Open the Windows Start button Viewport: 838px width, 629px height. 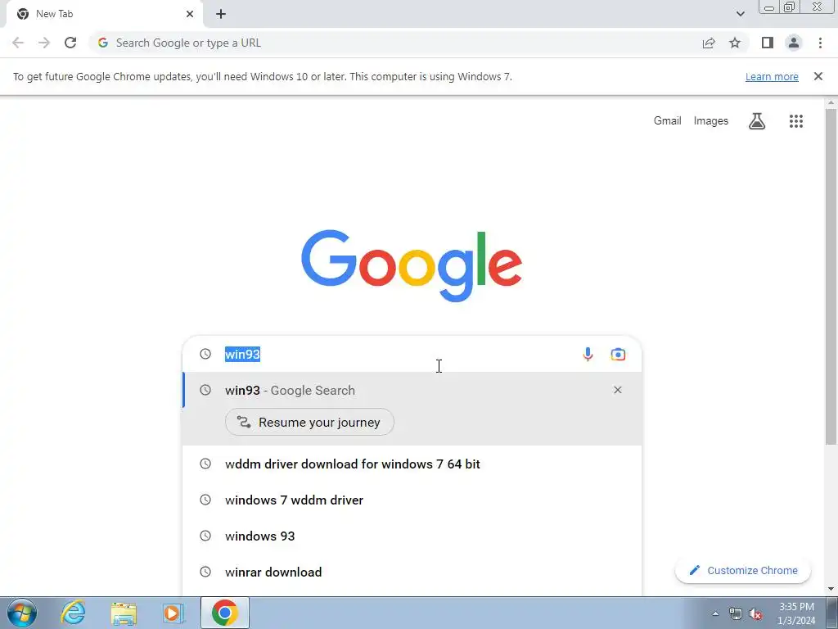(22, 613)
